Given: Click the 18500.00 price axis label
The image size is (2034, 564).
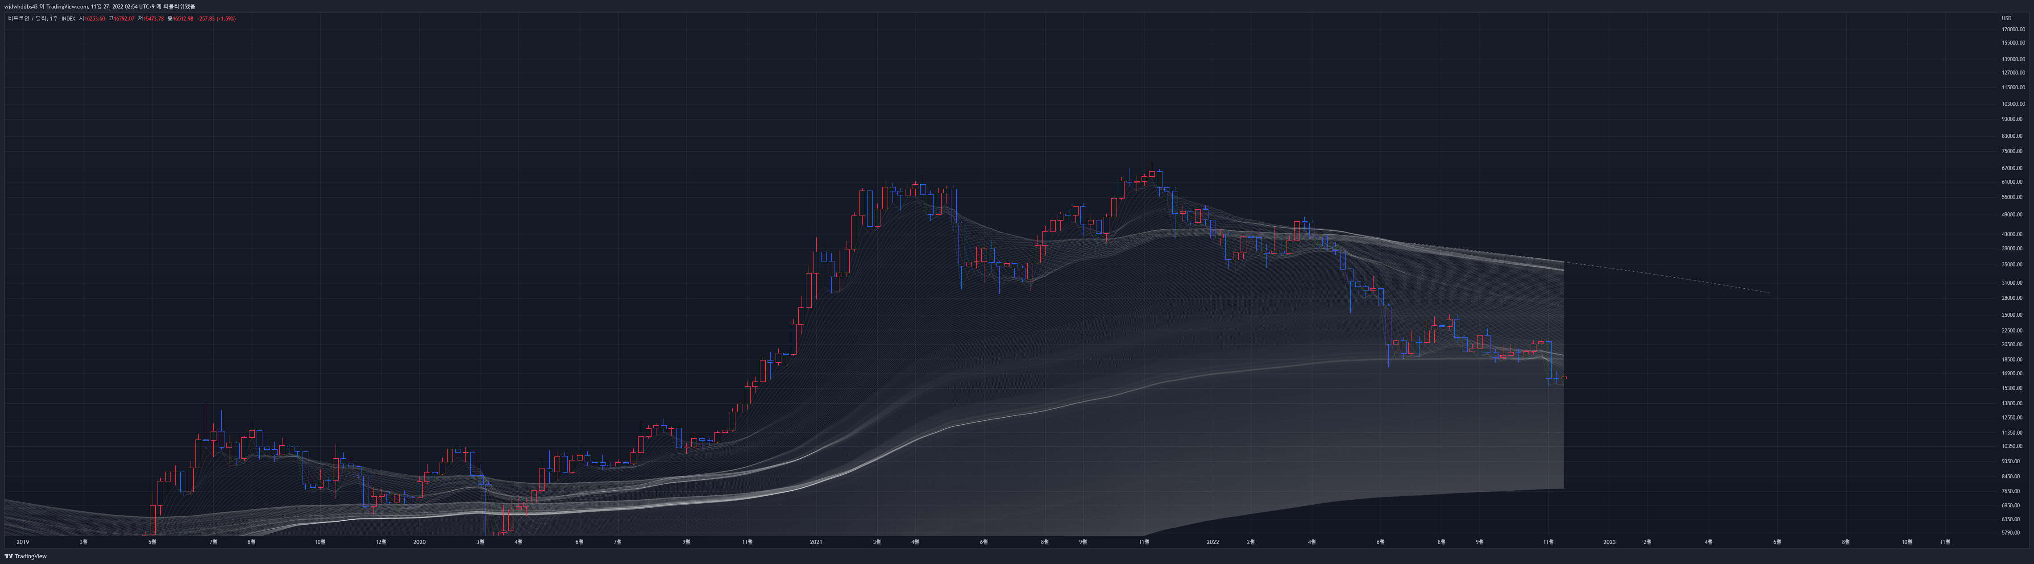Looking at the screenshot, I should click(x=2012, y=359).
